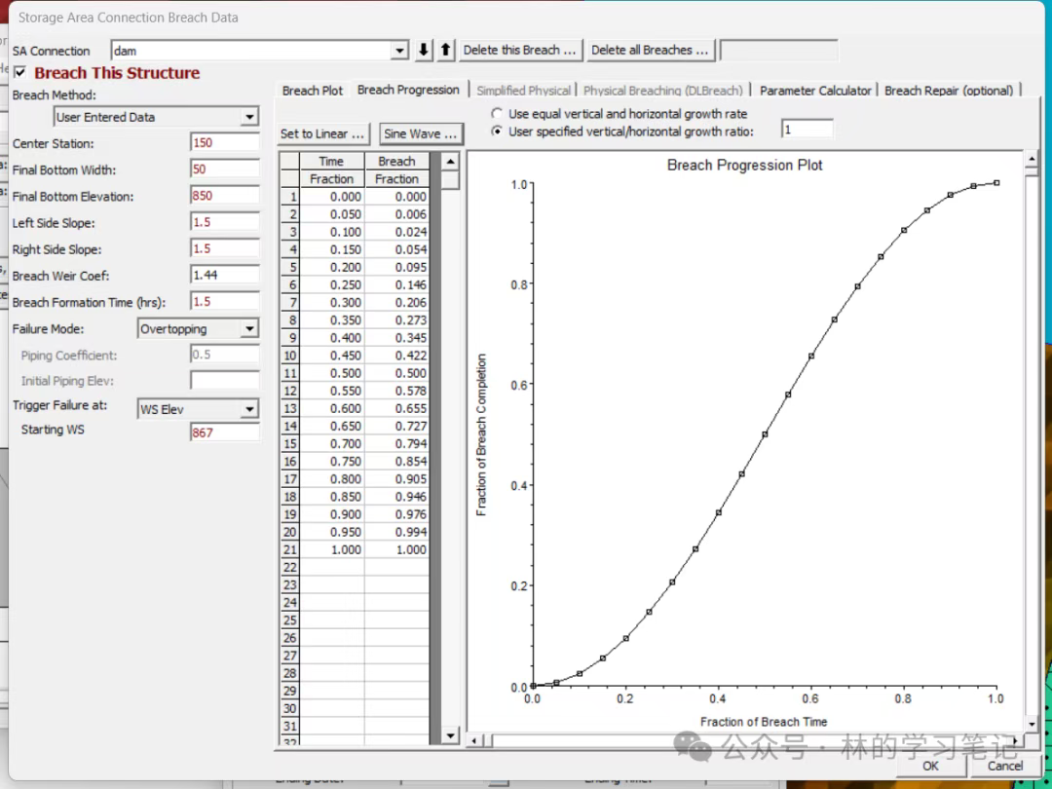Open the Breach Method dropdown
This screenshot has height=789, width=1052.
click(250, 117)
